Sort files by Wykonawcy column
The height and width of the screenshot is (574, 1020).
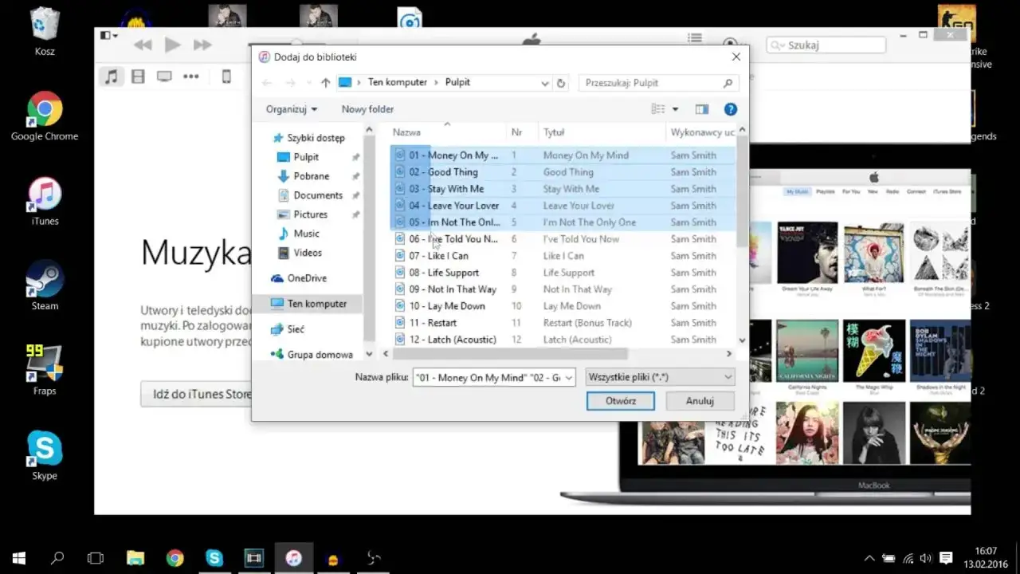pyautogui.click(x=702, y=132)
